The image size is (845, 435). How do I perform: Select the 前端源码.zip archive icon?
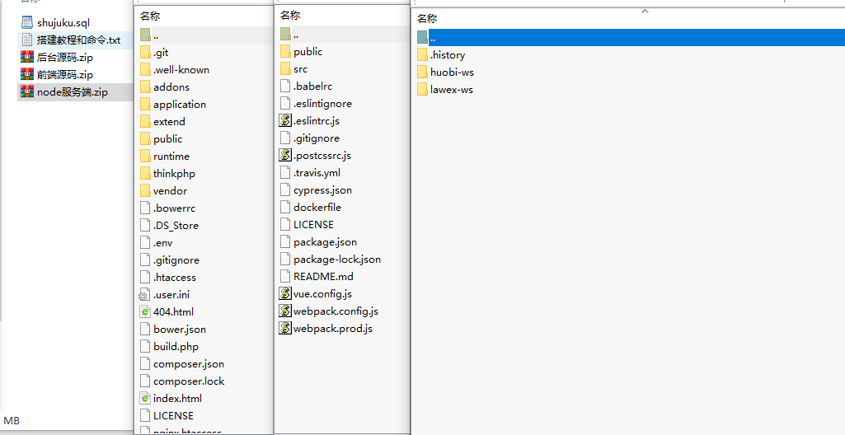click(x=27, y=74)
